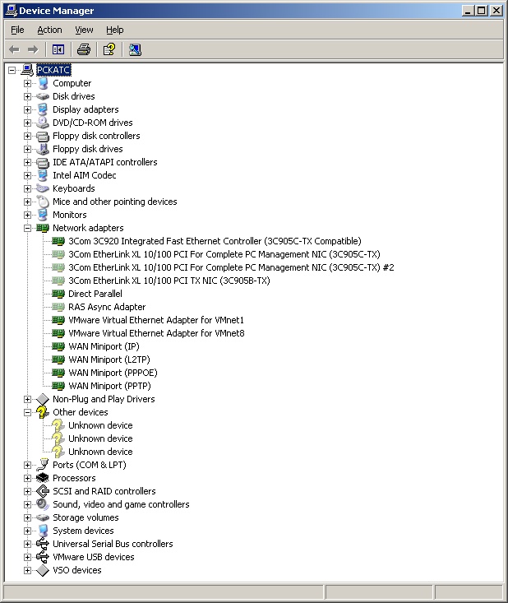Viewport: 508px width, 603px height.
Task: Open the Properties help toolbar icon
Action: (109, 49)
